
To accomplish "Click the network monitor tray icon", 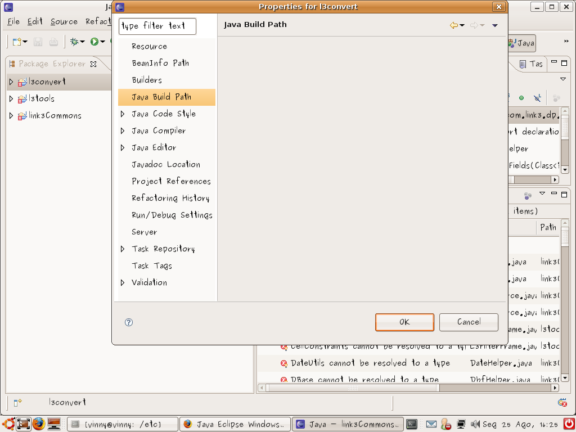I will tap(461, 424).
